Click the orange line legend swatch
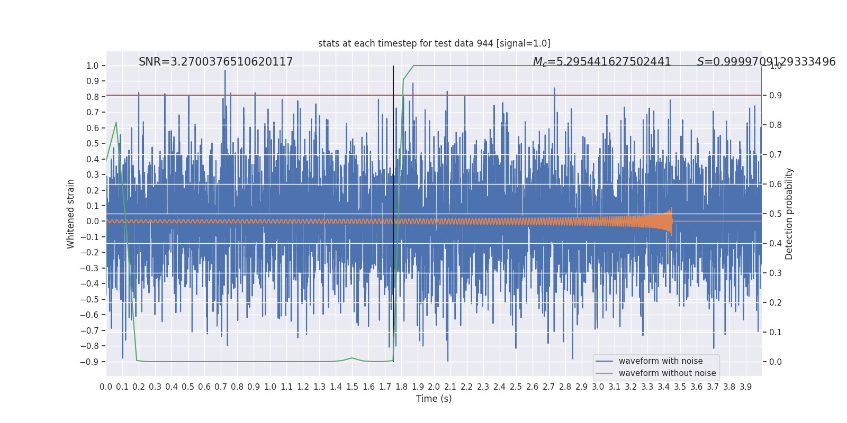This screenshot has height=423, width=847. [604, 373]
